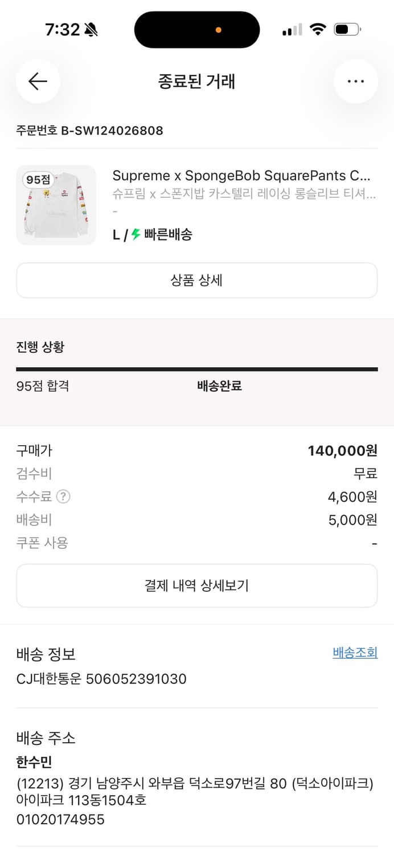
Task: Open the more options ellipsis menu
Action: [355, 81]
